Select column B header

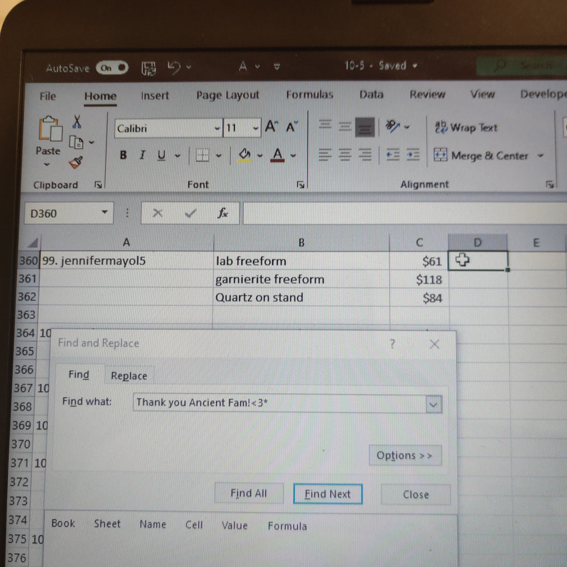tap(301, 242)
